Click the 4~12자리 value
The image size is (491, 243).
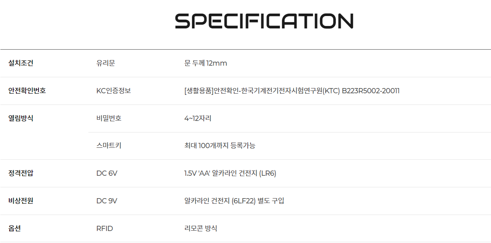(x=198, y=118)
